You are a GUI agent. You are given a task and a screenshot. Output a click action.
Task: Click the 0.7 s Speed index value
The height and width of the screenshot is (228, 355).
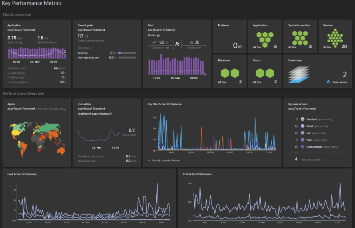click(132, 130)
